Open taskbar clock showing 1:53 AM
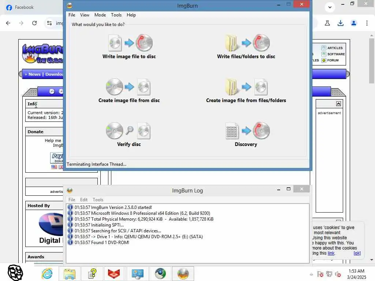The width and height of the screenshot is (375, 281). click(x=356, y=274)
